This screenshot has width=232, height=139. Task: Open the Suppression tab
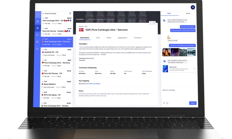[x=122, y=38]
